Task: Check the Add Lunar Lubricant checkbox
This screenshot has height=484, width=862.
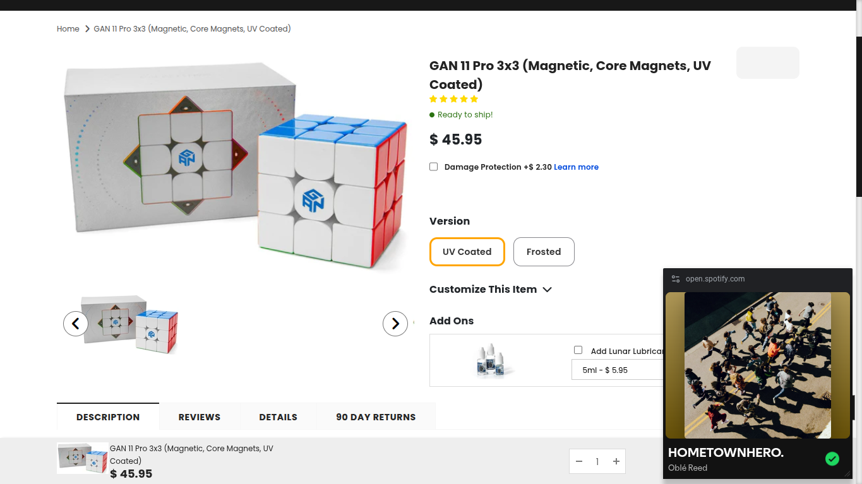Action: [x=578, y=350]
